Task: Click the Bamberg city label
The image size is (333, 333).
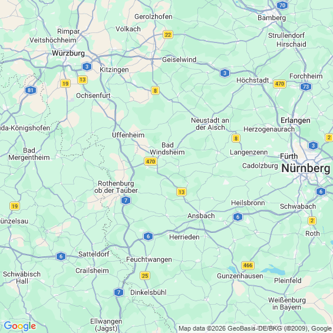Action: pyautogui.click(x=272, y=18)
